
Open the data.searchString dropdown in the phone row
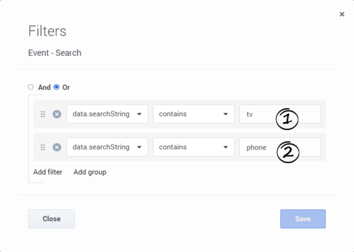[x=107, y=147]
